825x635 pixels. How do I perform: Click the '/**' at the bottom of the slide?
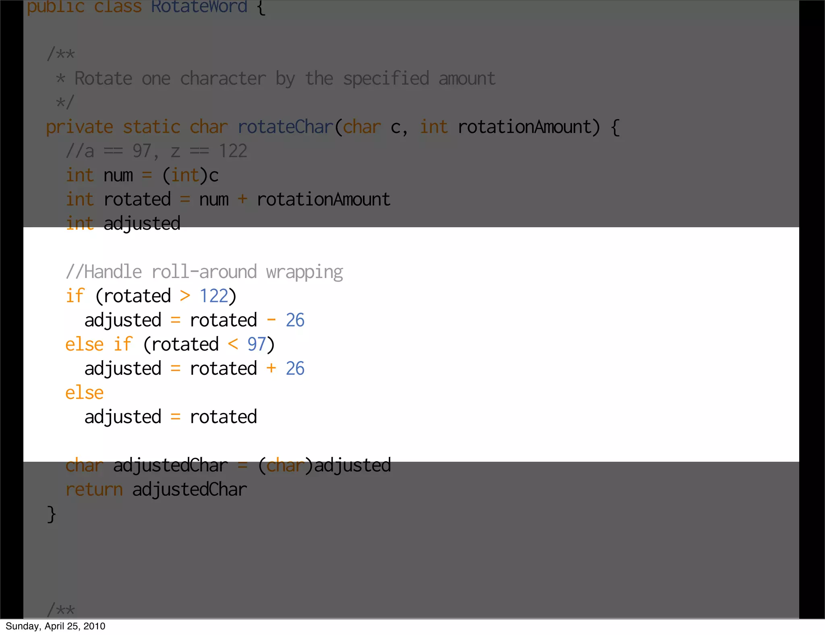click(61, 609)
